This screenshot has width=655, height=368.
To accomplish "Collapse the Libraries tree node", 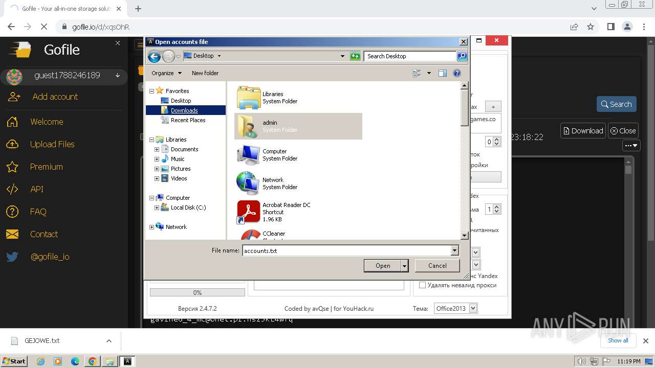I will [x=151, y=140].
